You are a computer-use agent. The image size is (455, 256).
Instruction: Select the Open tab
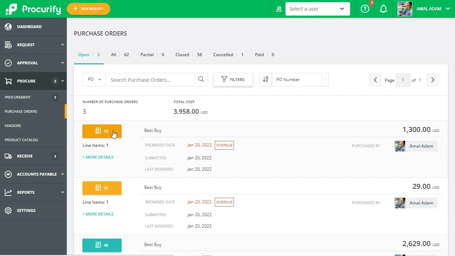[89, 55]
